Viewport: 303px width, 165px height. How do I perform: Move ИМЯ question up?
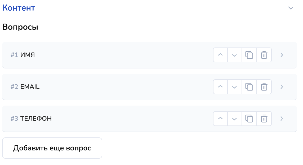click(220, 55)
